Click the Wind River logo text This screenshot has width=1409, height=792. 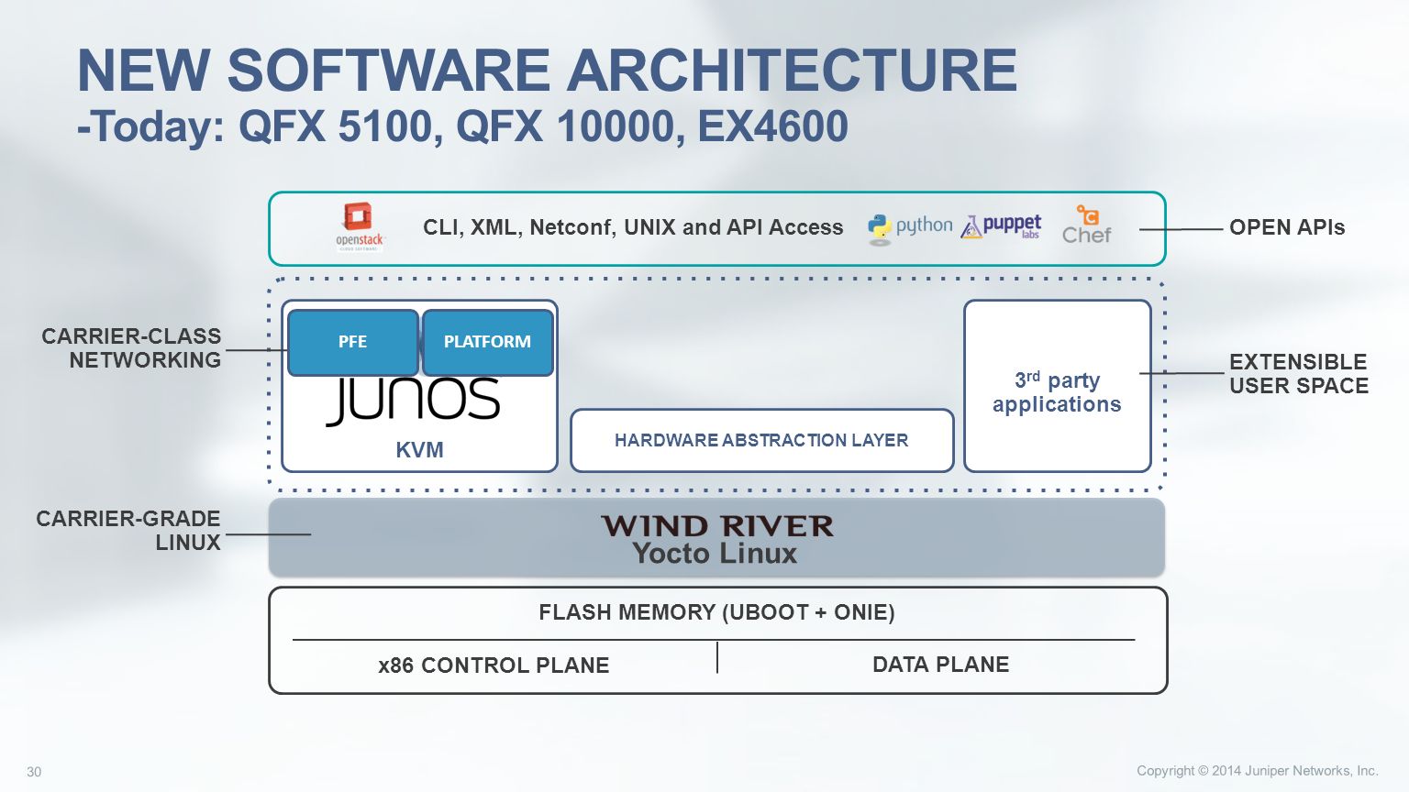717,526
